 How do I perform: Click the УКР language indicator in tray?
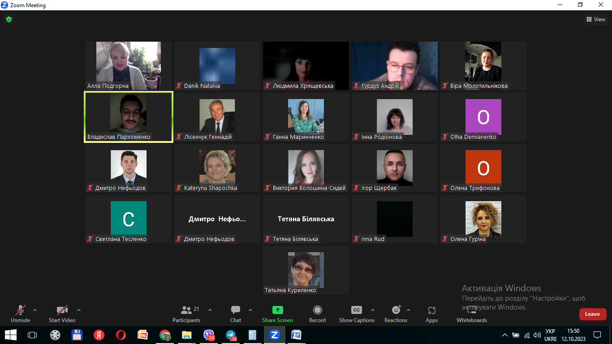(550, 331)
